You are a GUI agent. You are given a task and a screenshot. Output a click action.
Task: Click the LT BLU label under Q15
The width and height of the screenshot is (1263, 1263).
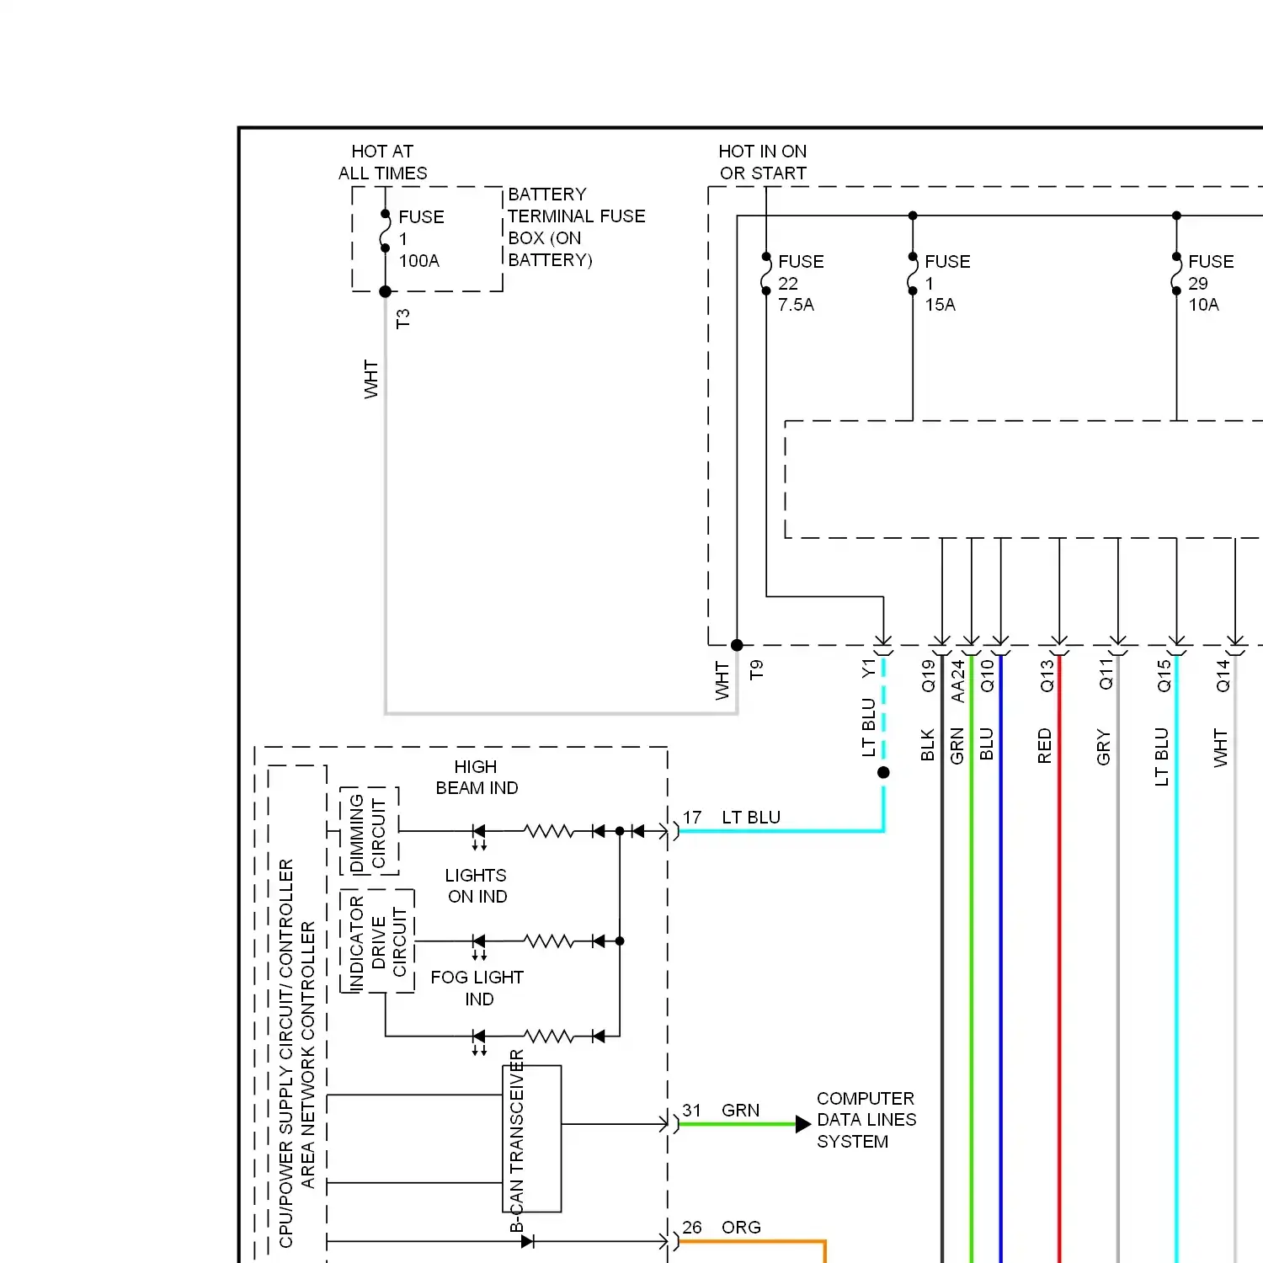[x=1162, y=757]
